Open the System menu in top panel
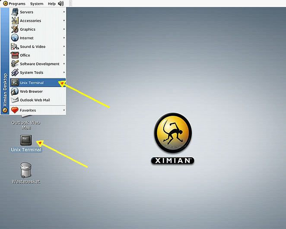Viewport: 286px width, 229px height. (37, 3)
